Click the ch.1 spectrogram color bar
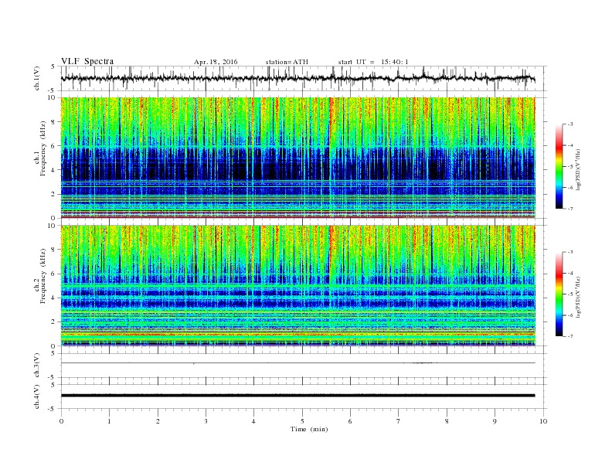Screen dimensions: 612x473 pyautogui.click(x=559, y=167)
